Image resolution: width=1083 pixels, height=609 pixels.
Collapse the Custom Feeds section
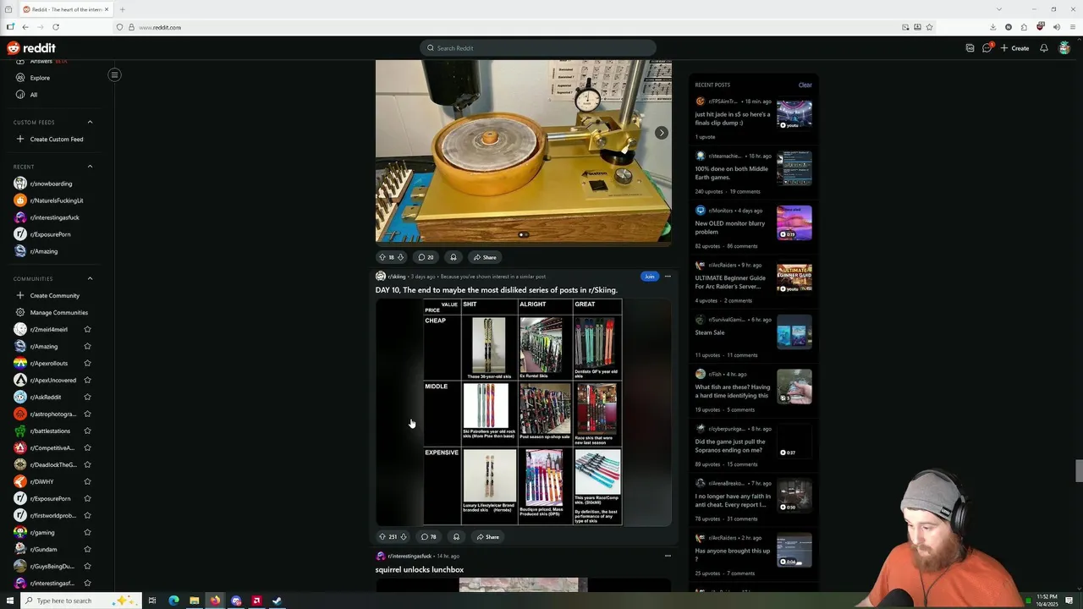pyautogui.click(x=90, y=122)
